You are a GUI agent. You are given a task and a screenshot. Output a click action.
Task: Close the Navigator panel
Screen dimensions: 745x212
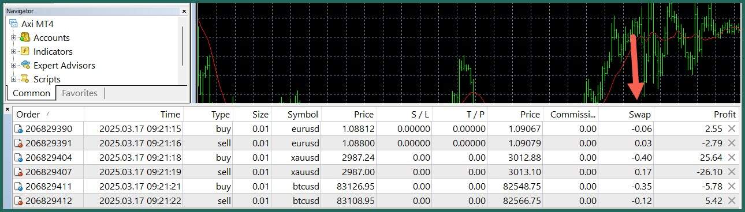[184, 11]
